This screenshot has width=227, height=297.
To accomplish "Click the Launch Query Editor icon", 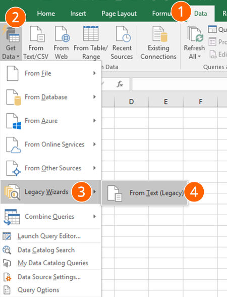I will [7, 236].
